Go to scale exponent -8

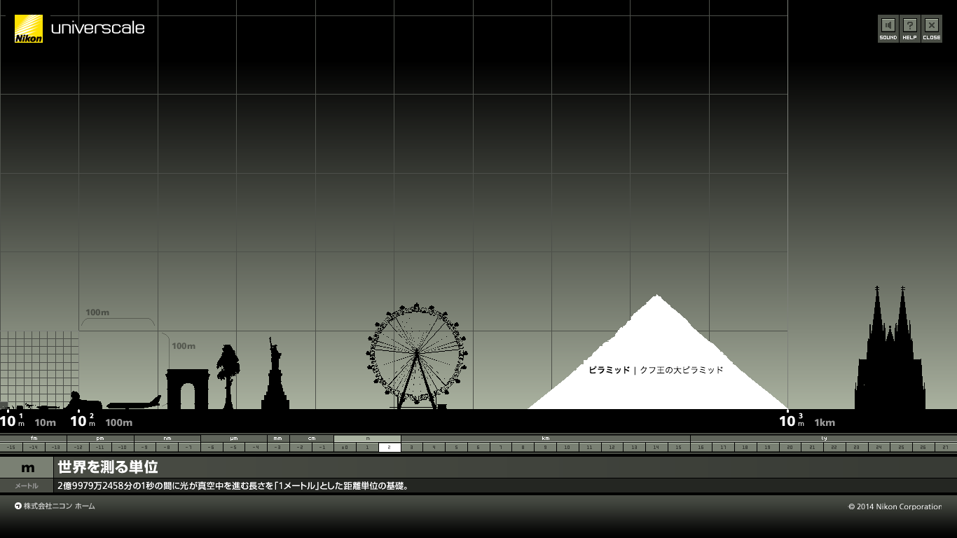167,447
